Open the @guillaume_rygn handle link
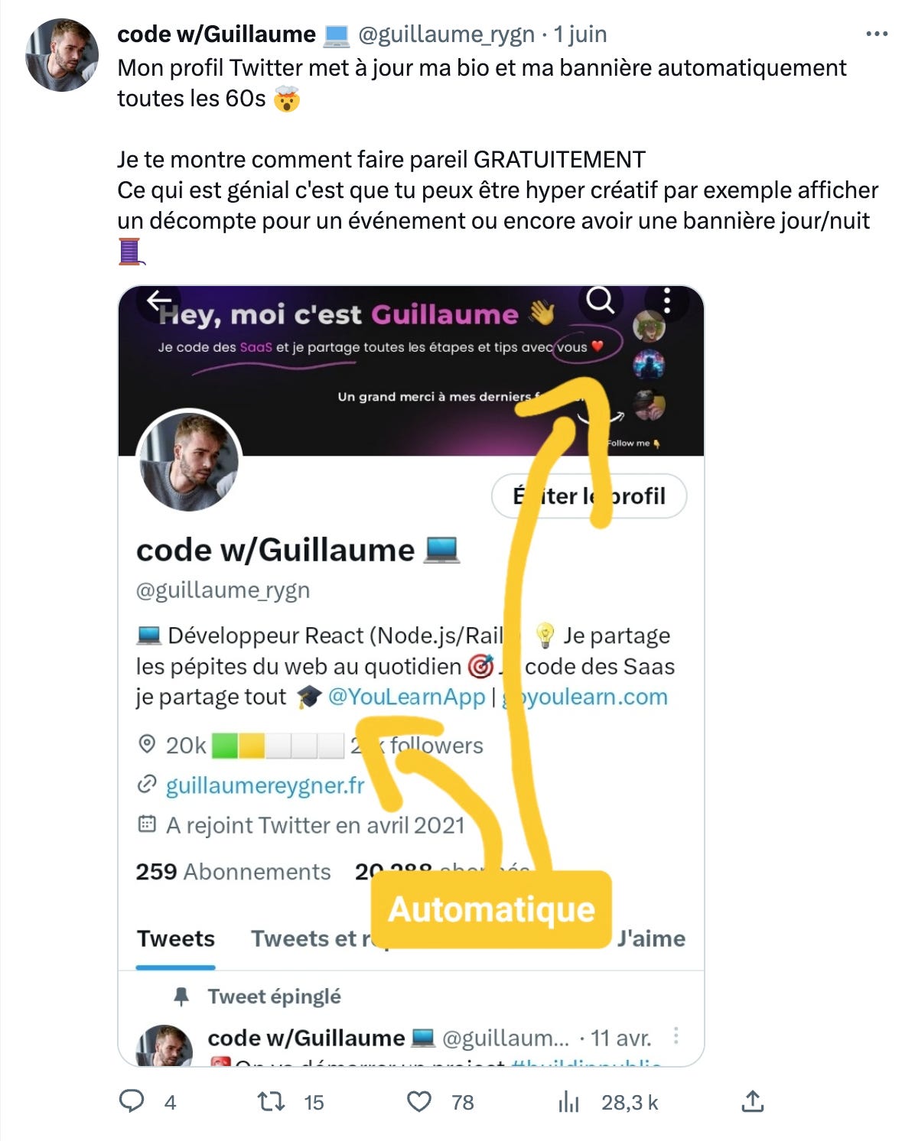Screen dimensions: 915x1141 (447, 34)
